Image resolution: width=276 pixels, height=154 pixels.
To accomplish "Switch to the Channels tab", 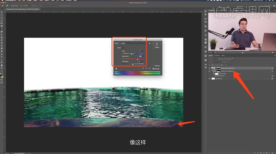I will point(217,56).
